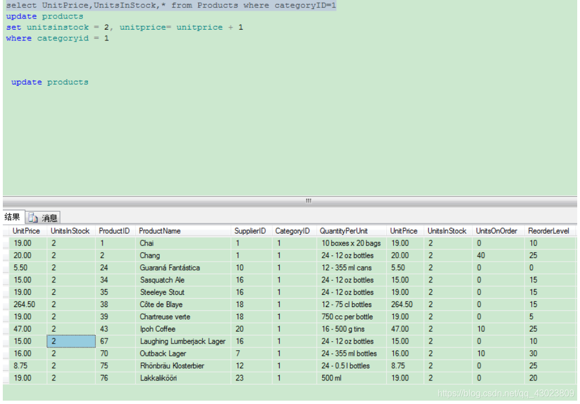Click the 'where categoryid = 1' line

point(57,38)
